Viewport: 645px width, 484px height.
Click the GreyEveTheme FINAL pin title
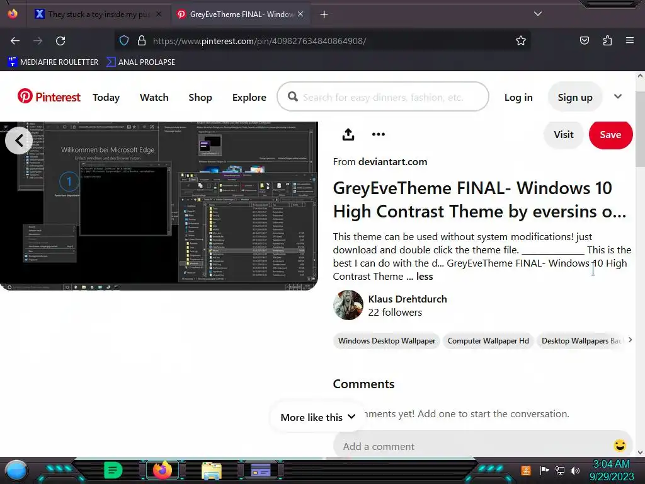(479, 200)
